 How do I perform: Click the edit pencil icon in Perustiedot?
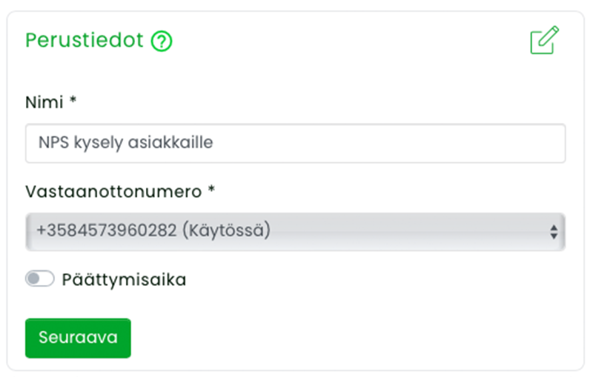tap(544, 40)
